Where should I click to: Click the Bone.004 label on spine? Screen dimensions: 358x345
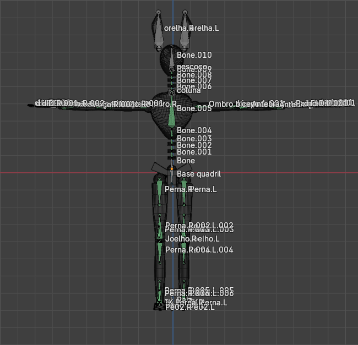pyautogui.click(x=194, y=130)
